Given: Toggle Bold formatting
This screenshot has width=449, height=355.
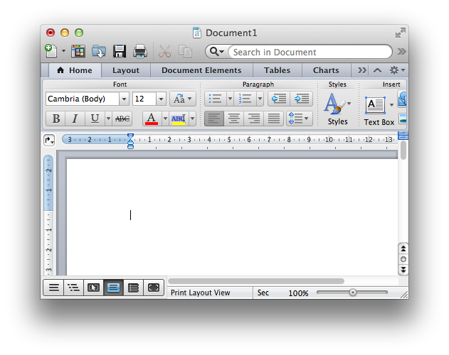Looking at the screenshot, I should coord(56,119).
